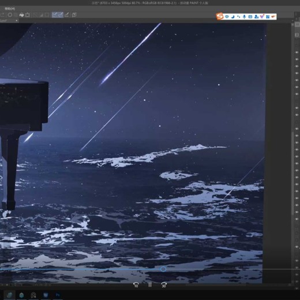Pause the video playback
The height and width of the screenshot is (300, 300).
pos(150,285)
